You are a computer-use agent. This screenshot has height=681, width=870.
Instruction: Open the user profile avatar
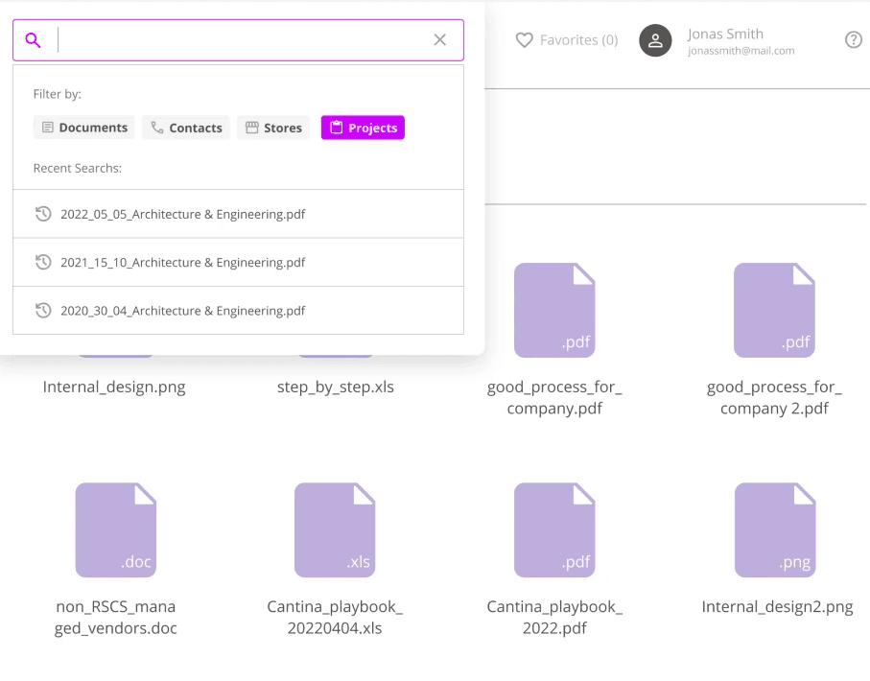coord(655,40)
